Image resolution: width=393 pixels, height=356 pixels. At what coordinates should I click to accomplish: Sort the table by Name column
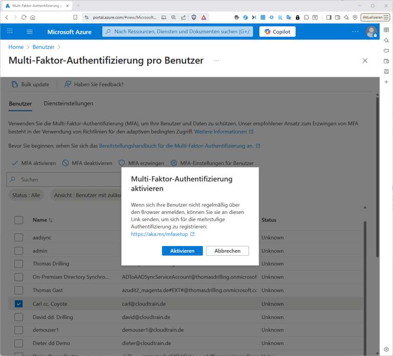point(43,220)
